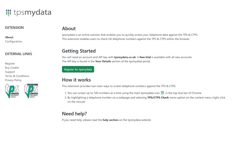Image resolution: width=239 pixels, height=149 pixels.
Task: Click the tpsmydata logo dots icon
Action: click(x=9, y=13)
